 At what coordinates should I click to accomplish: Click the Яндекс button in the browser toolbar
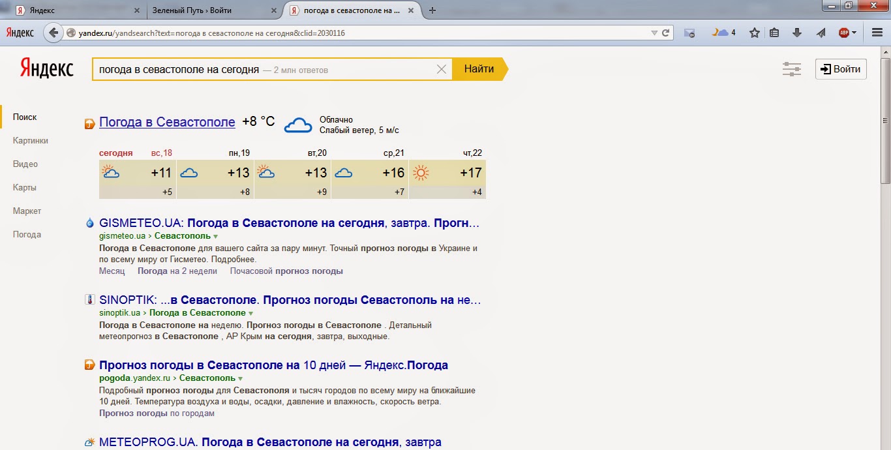coord(20,33)
